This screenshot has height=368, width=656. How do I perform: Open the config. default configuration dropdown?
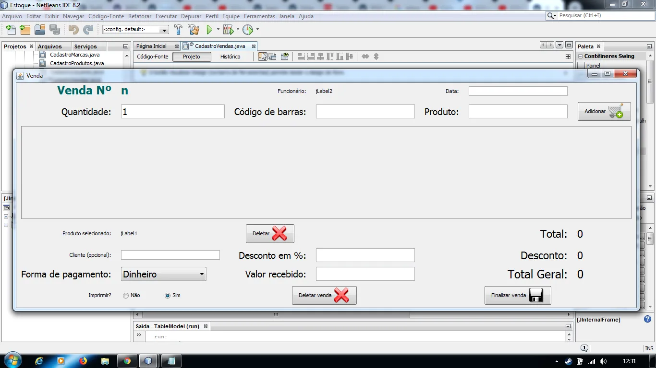(x=135, y=30)
